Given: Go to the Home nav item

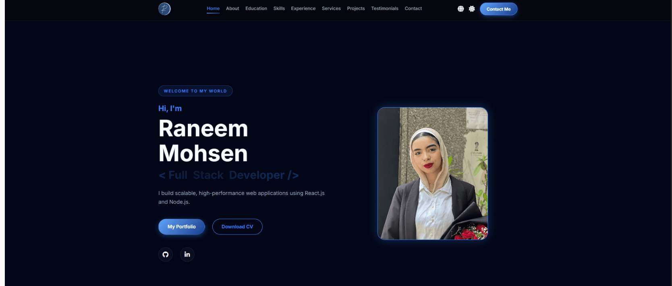Looking at the screenshot, I should click(213, 8).
